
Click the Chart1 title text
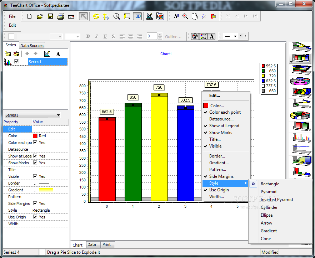[166, 54]
